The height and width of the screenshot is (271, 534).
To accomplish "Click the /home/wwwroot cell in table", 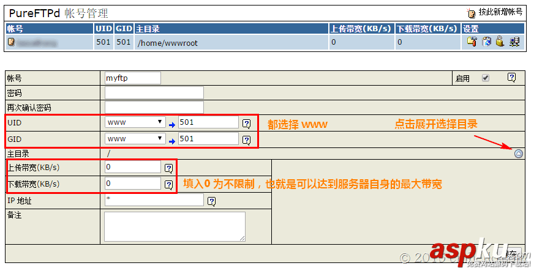I will (x=231, y=42).
